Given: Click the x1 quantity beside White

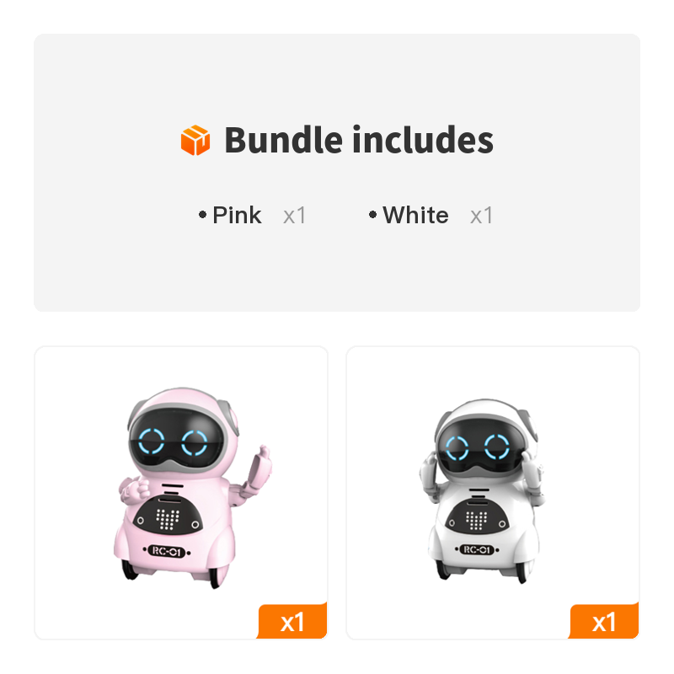Looking at the screenshot, I should point(481,216).
